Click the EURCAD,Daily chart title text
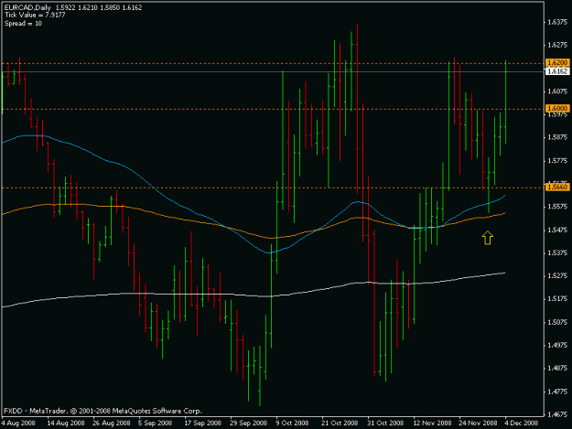Screen dimensions: 572x429 27,7
